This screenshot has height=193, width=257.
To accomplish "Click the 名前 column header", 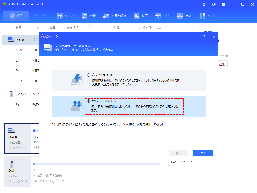I will click(19, 27).
